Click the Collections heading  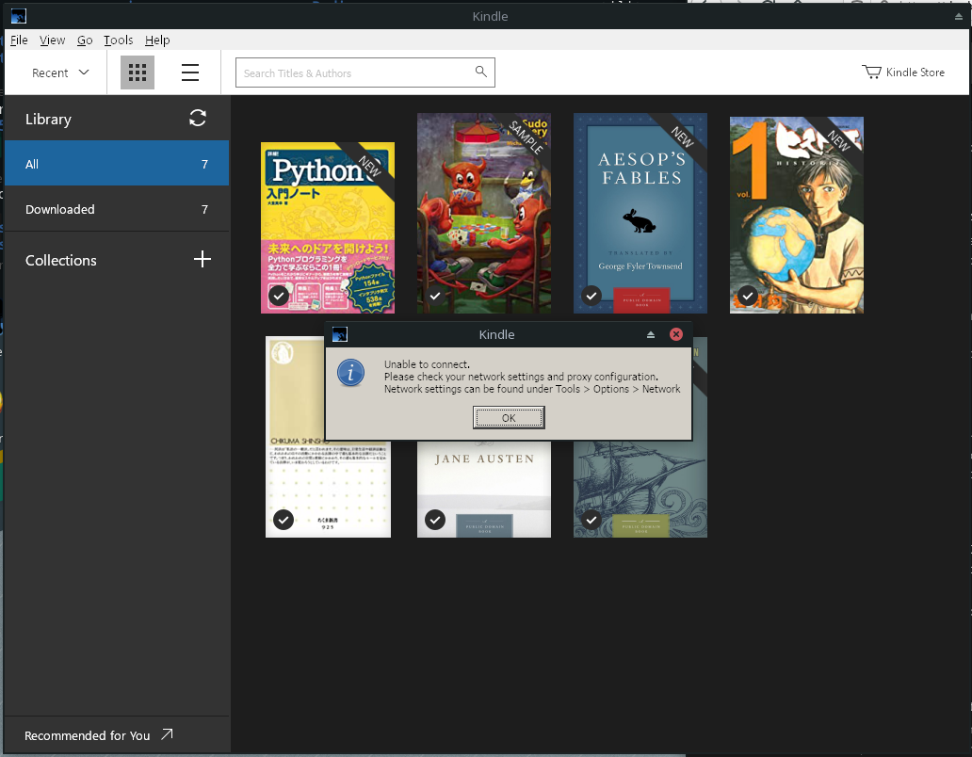tap(60, 260)
